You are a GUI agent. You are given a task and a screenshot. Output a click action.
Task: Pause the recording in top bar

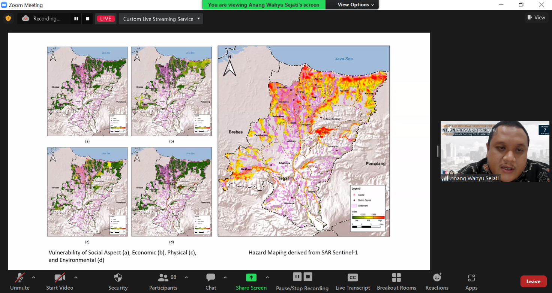pos(76,19)
